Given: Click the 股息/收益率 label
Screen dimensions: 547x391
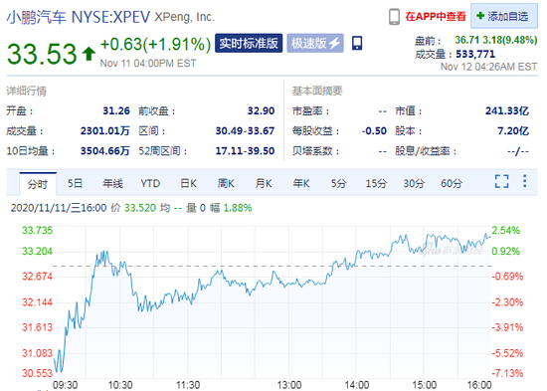Looking at the screenshot, I should (426, 151).
